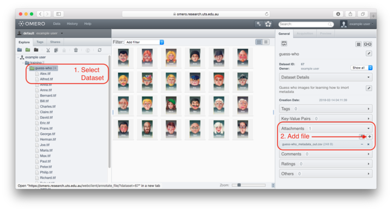The width and height of the screenshot is (392, 211).
Task: Open the Show all dropdown
Action: click(x=361, y=67)
